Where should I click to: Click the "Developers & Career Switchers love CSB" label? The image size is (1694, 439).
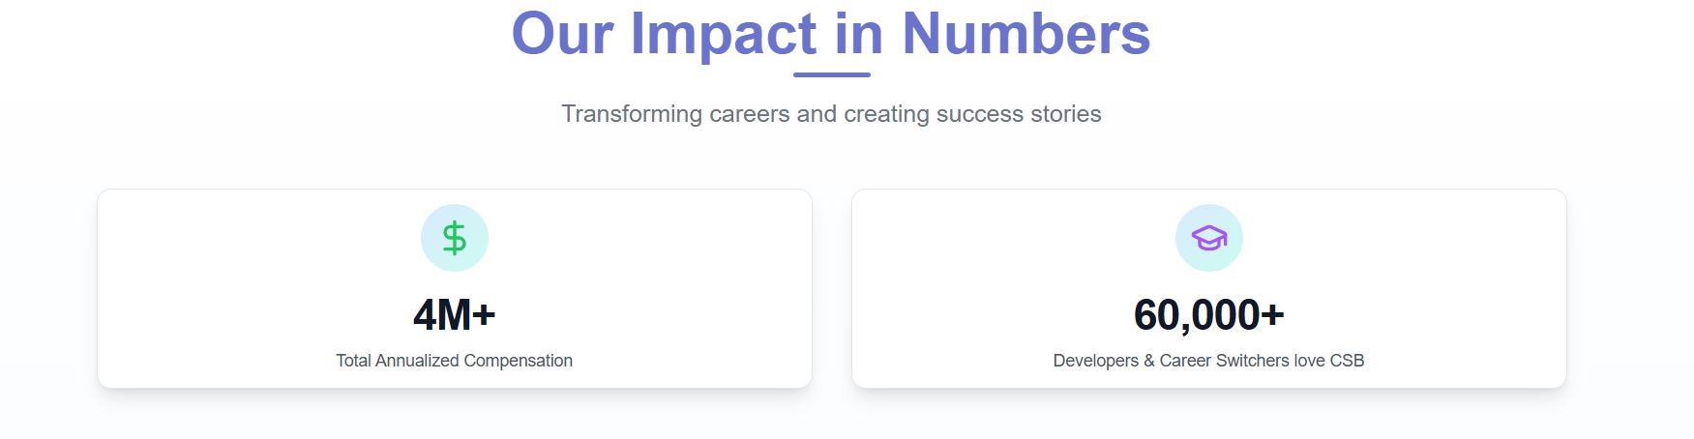(x=1208, y=361)
